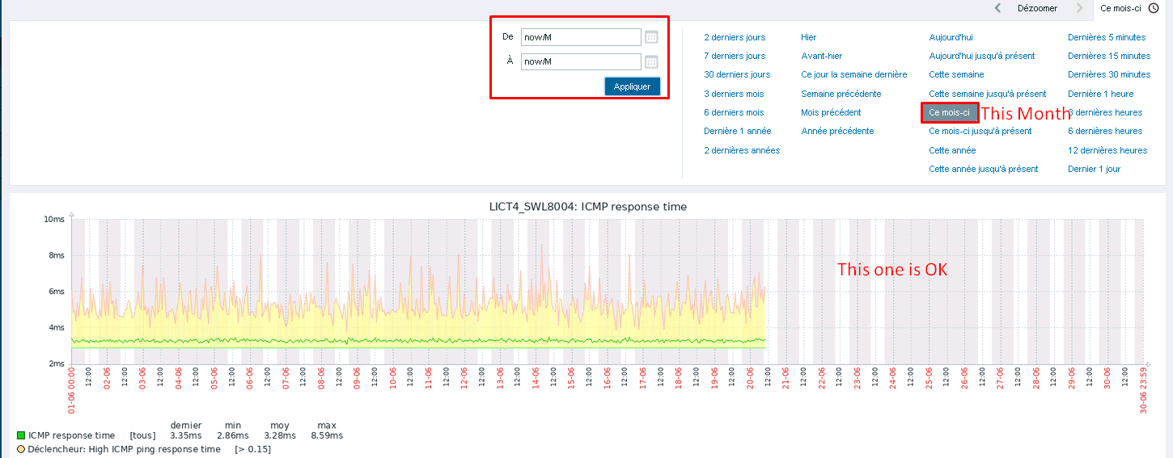1173x458 pixels.
Task: Choose the Hier preset
Action: (x=809, y=37)
